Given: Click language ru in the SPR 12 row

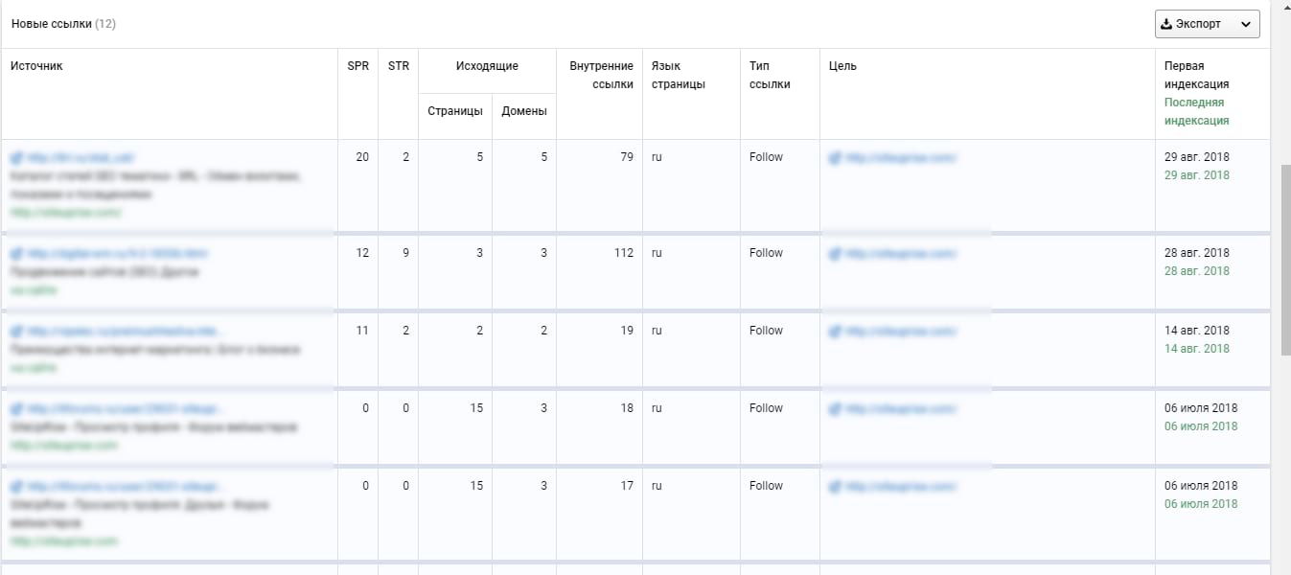Looking at the screenshot, I should tap(657, 253).
